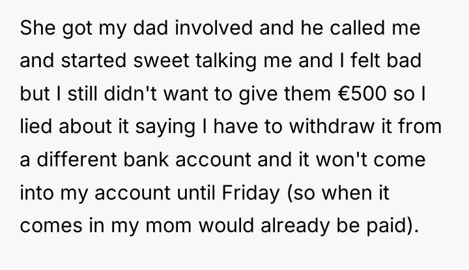Click the word "dad" in the first line
Image resolution: width=469 pixels, height=270 pixels.
150,28
